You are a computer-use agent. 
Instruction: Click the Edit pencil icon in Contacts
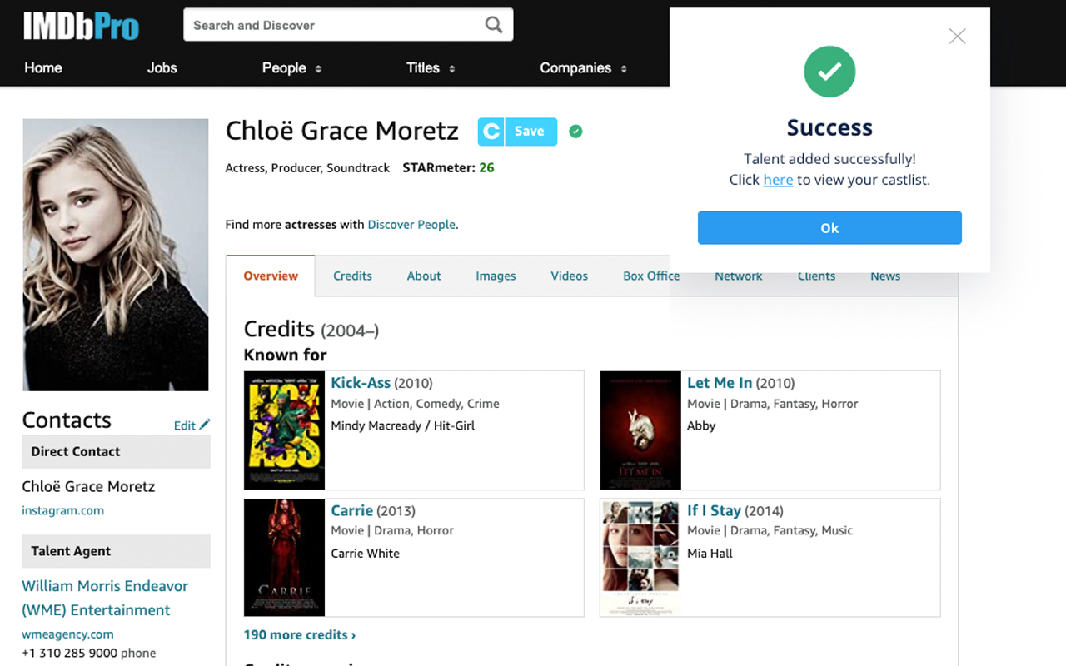(x=205, y=425)
